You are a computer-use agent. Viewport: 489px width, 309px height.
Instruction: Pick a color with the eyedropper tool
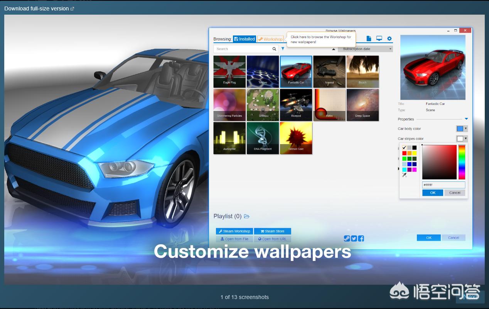pyautogui.click(x=404, y=175)
